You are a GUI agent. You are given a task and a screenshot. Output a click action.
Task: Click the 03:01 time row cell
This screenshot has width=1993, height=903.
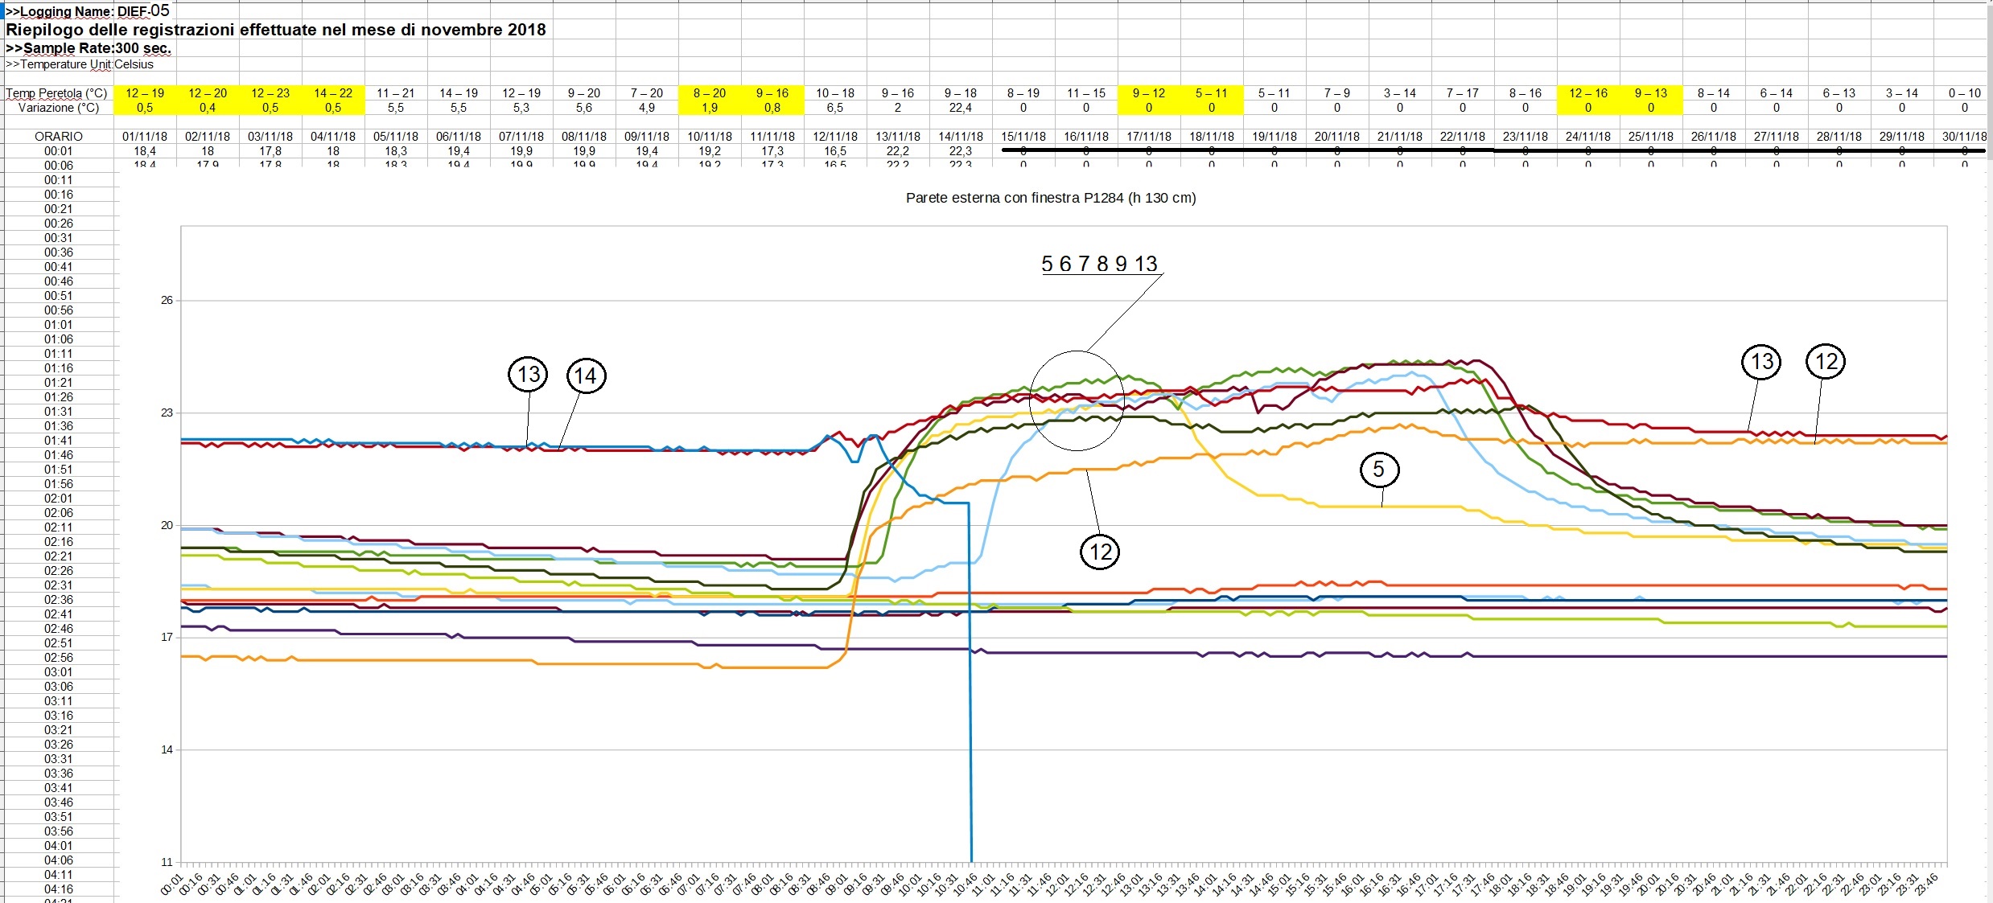coord(58,672)
